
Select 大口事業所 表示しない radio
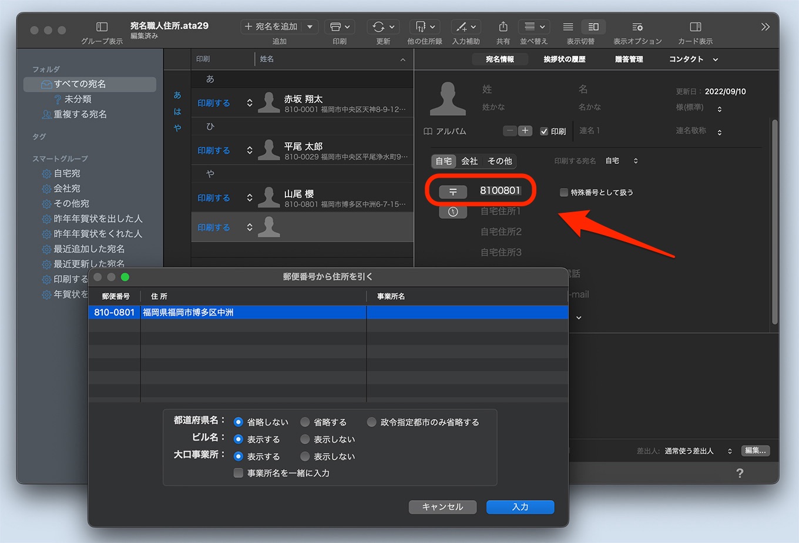[x=305, y=456]
